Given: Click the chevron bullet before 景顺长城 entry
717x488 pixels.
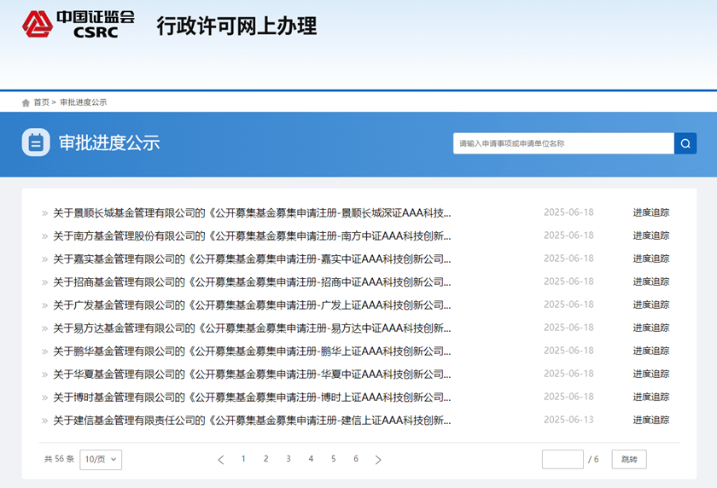Looking at the screenshot, I should 44,213.
